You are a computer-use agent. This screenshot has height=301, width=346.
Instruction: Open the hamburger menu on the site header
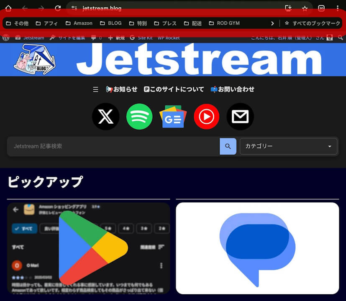pos(95,89)
